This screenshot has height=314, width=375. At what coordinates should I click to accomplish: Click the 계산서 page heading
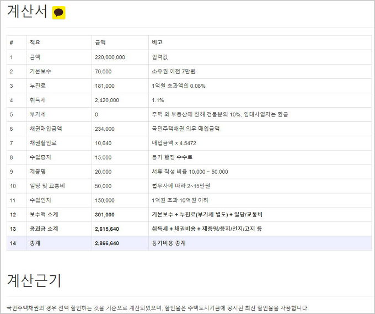pyautogui.click(x=27, y=13)
